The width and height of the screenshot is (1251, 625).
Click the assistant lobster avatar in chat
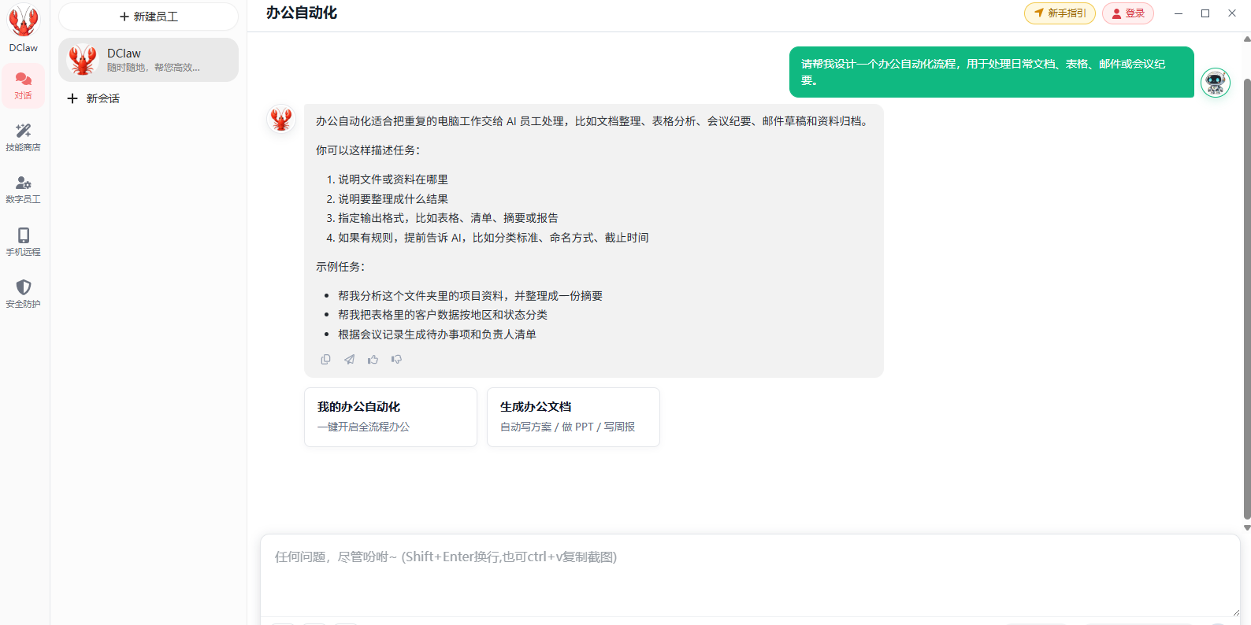click(x=281, y=119)
